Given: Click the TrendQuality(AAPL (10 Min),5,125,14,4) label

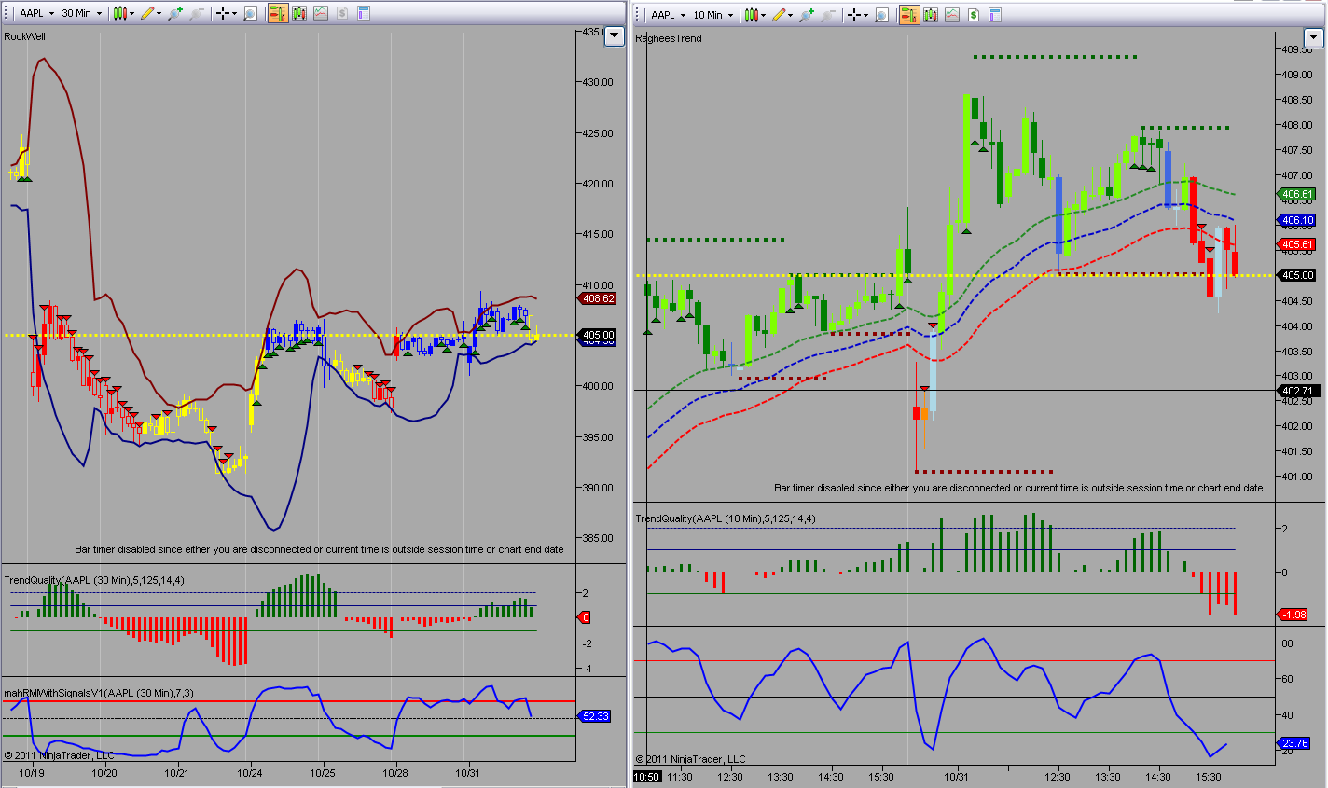Looking at the screenshot, I should coord(726,518).
